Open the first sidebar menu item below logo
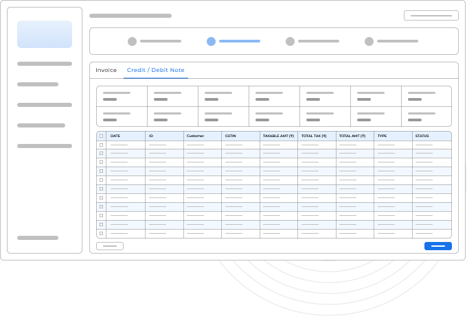The image size is (467, 316). [x=45, y=64]
